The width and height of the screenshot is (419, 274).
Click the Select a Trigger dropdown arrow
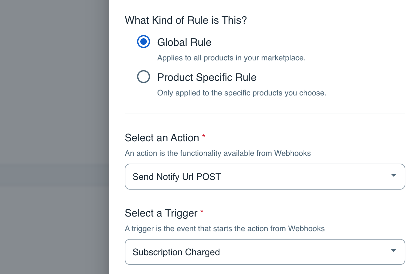point(393,251)
